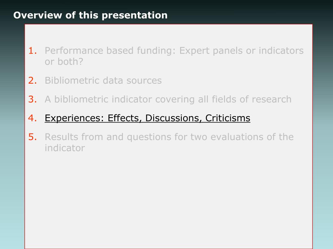Click the empty area of the content box
This screenshot has width=333, height=249.
[168, 199]
